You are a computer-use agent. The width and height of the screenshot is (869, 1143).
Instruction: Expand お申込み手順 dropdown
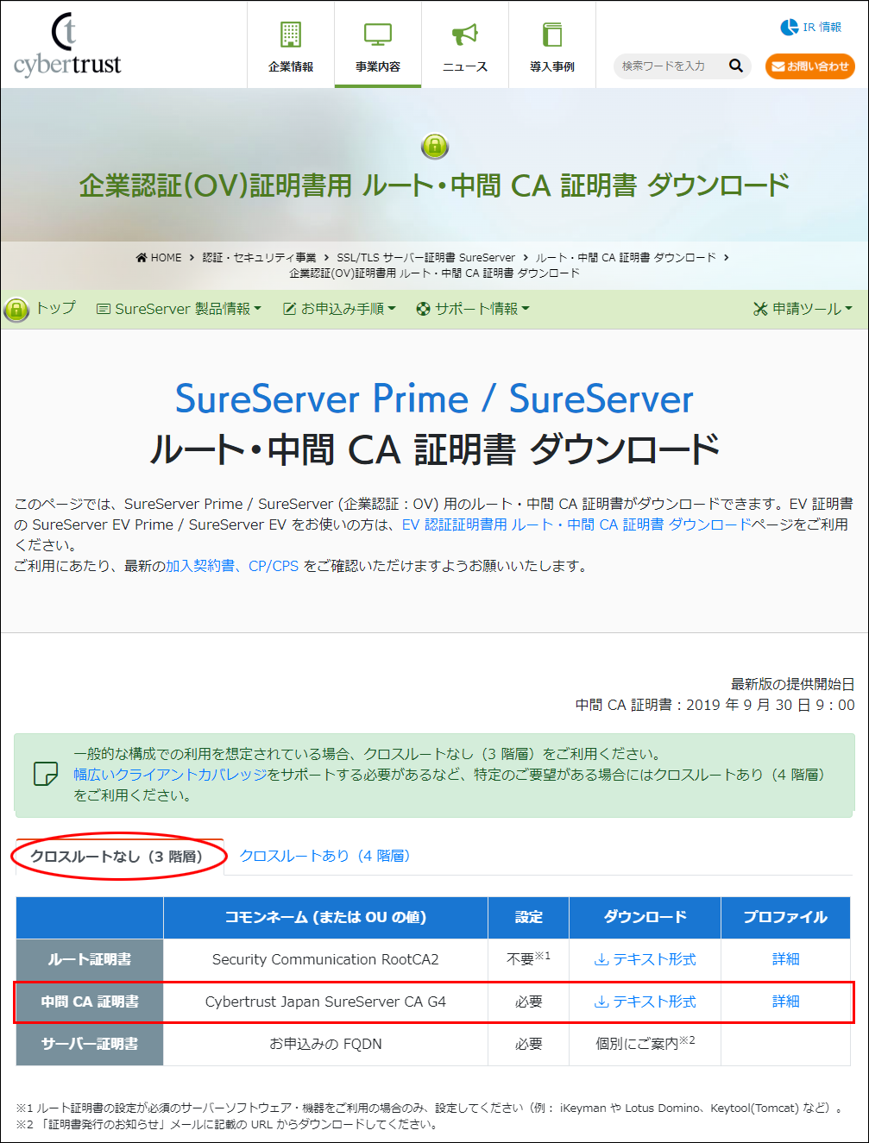(339, 309)
